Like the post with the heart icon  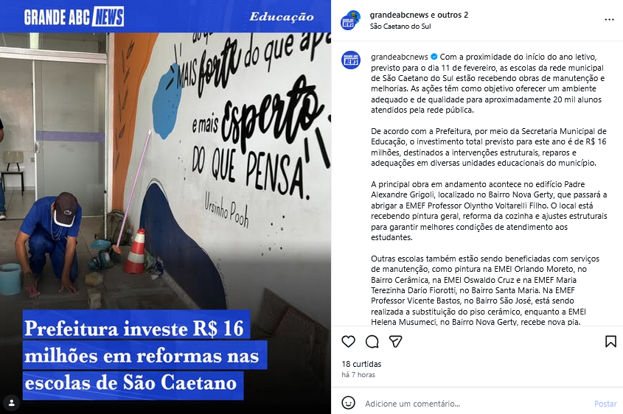click(x=348, y=341)
